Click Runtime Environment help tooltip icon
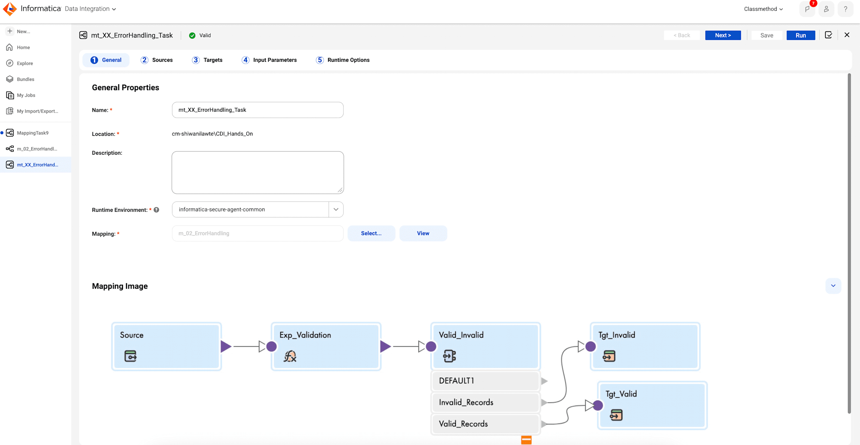 157,210
